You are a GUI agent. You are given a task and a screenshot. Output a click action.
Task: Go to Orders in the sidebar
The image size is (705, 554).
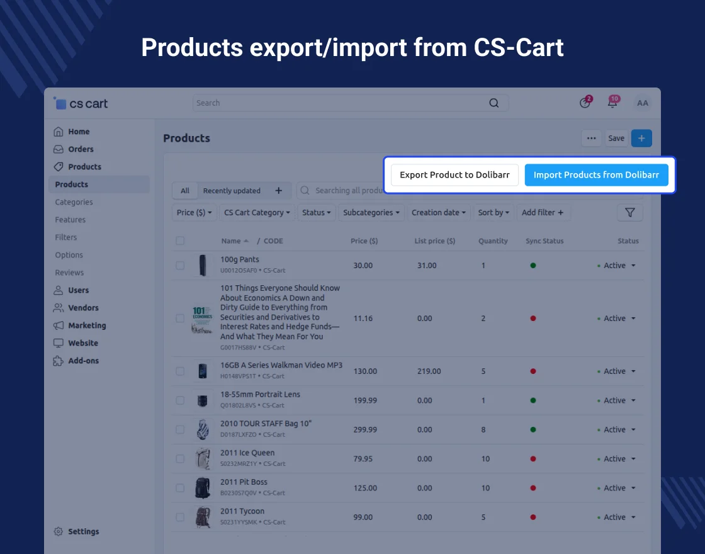pyautogui.click(x=81, y=149)
